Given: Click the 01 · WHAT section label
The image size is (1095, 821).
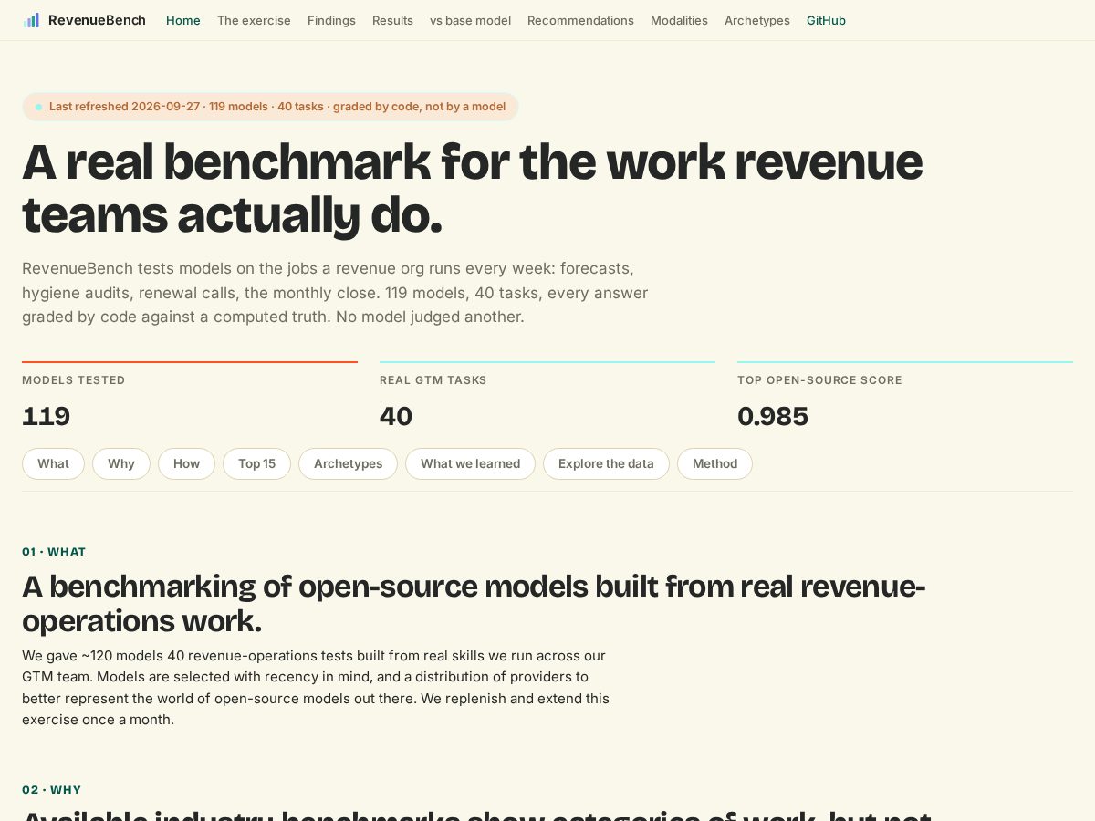Looking at the screenshot, I should point(54,552).
